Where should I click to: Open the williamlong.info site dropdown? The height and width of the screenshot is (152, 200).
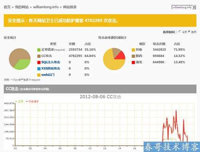(184, 7)
